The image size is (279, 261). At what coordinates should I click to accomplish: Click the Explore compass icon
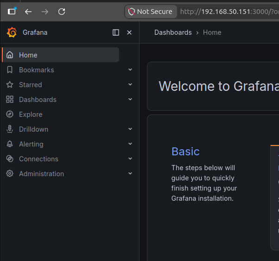[x=10, y=114]
